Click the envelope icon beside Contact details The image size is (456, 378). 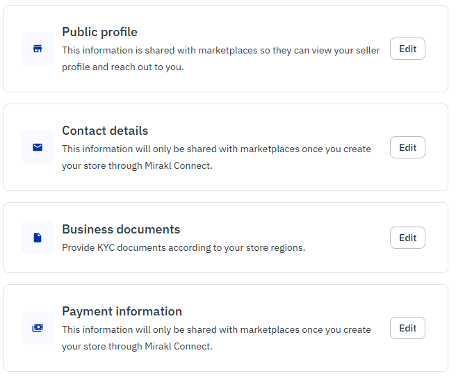click(x=38, y=147)
